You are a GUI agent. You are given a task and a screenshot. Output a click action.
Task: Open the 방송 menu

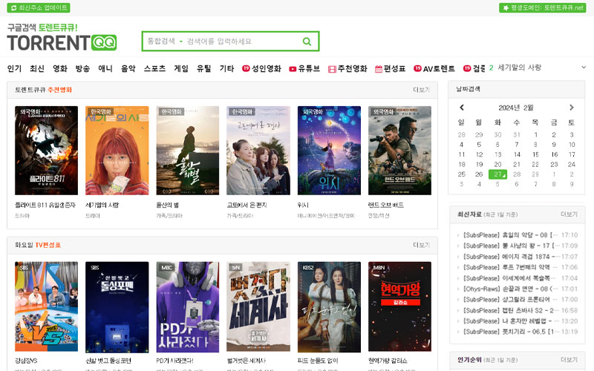82,68
